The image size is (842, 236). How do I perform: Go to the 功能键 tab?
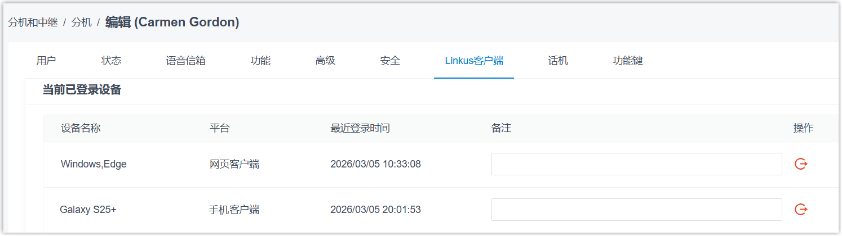point(628,61)
